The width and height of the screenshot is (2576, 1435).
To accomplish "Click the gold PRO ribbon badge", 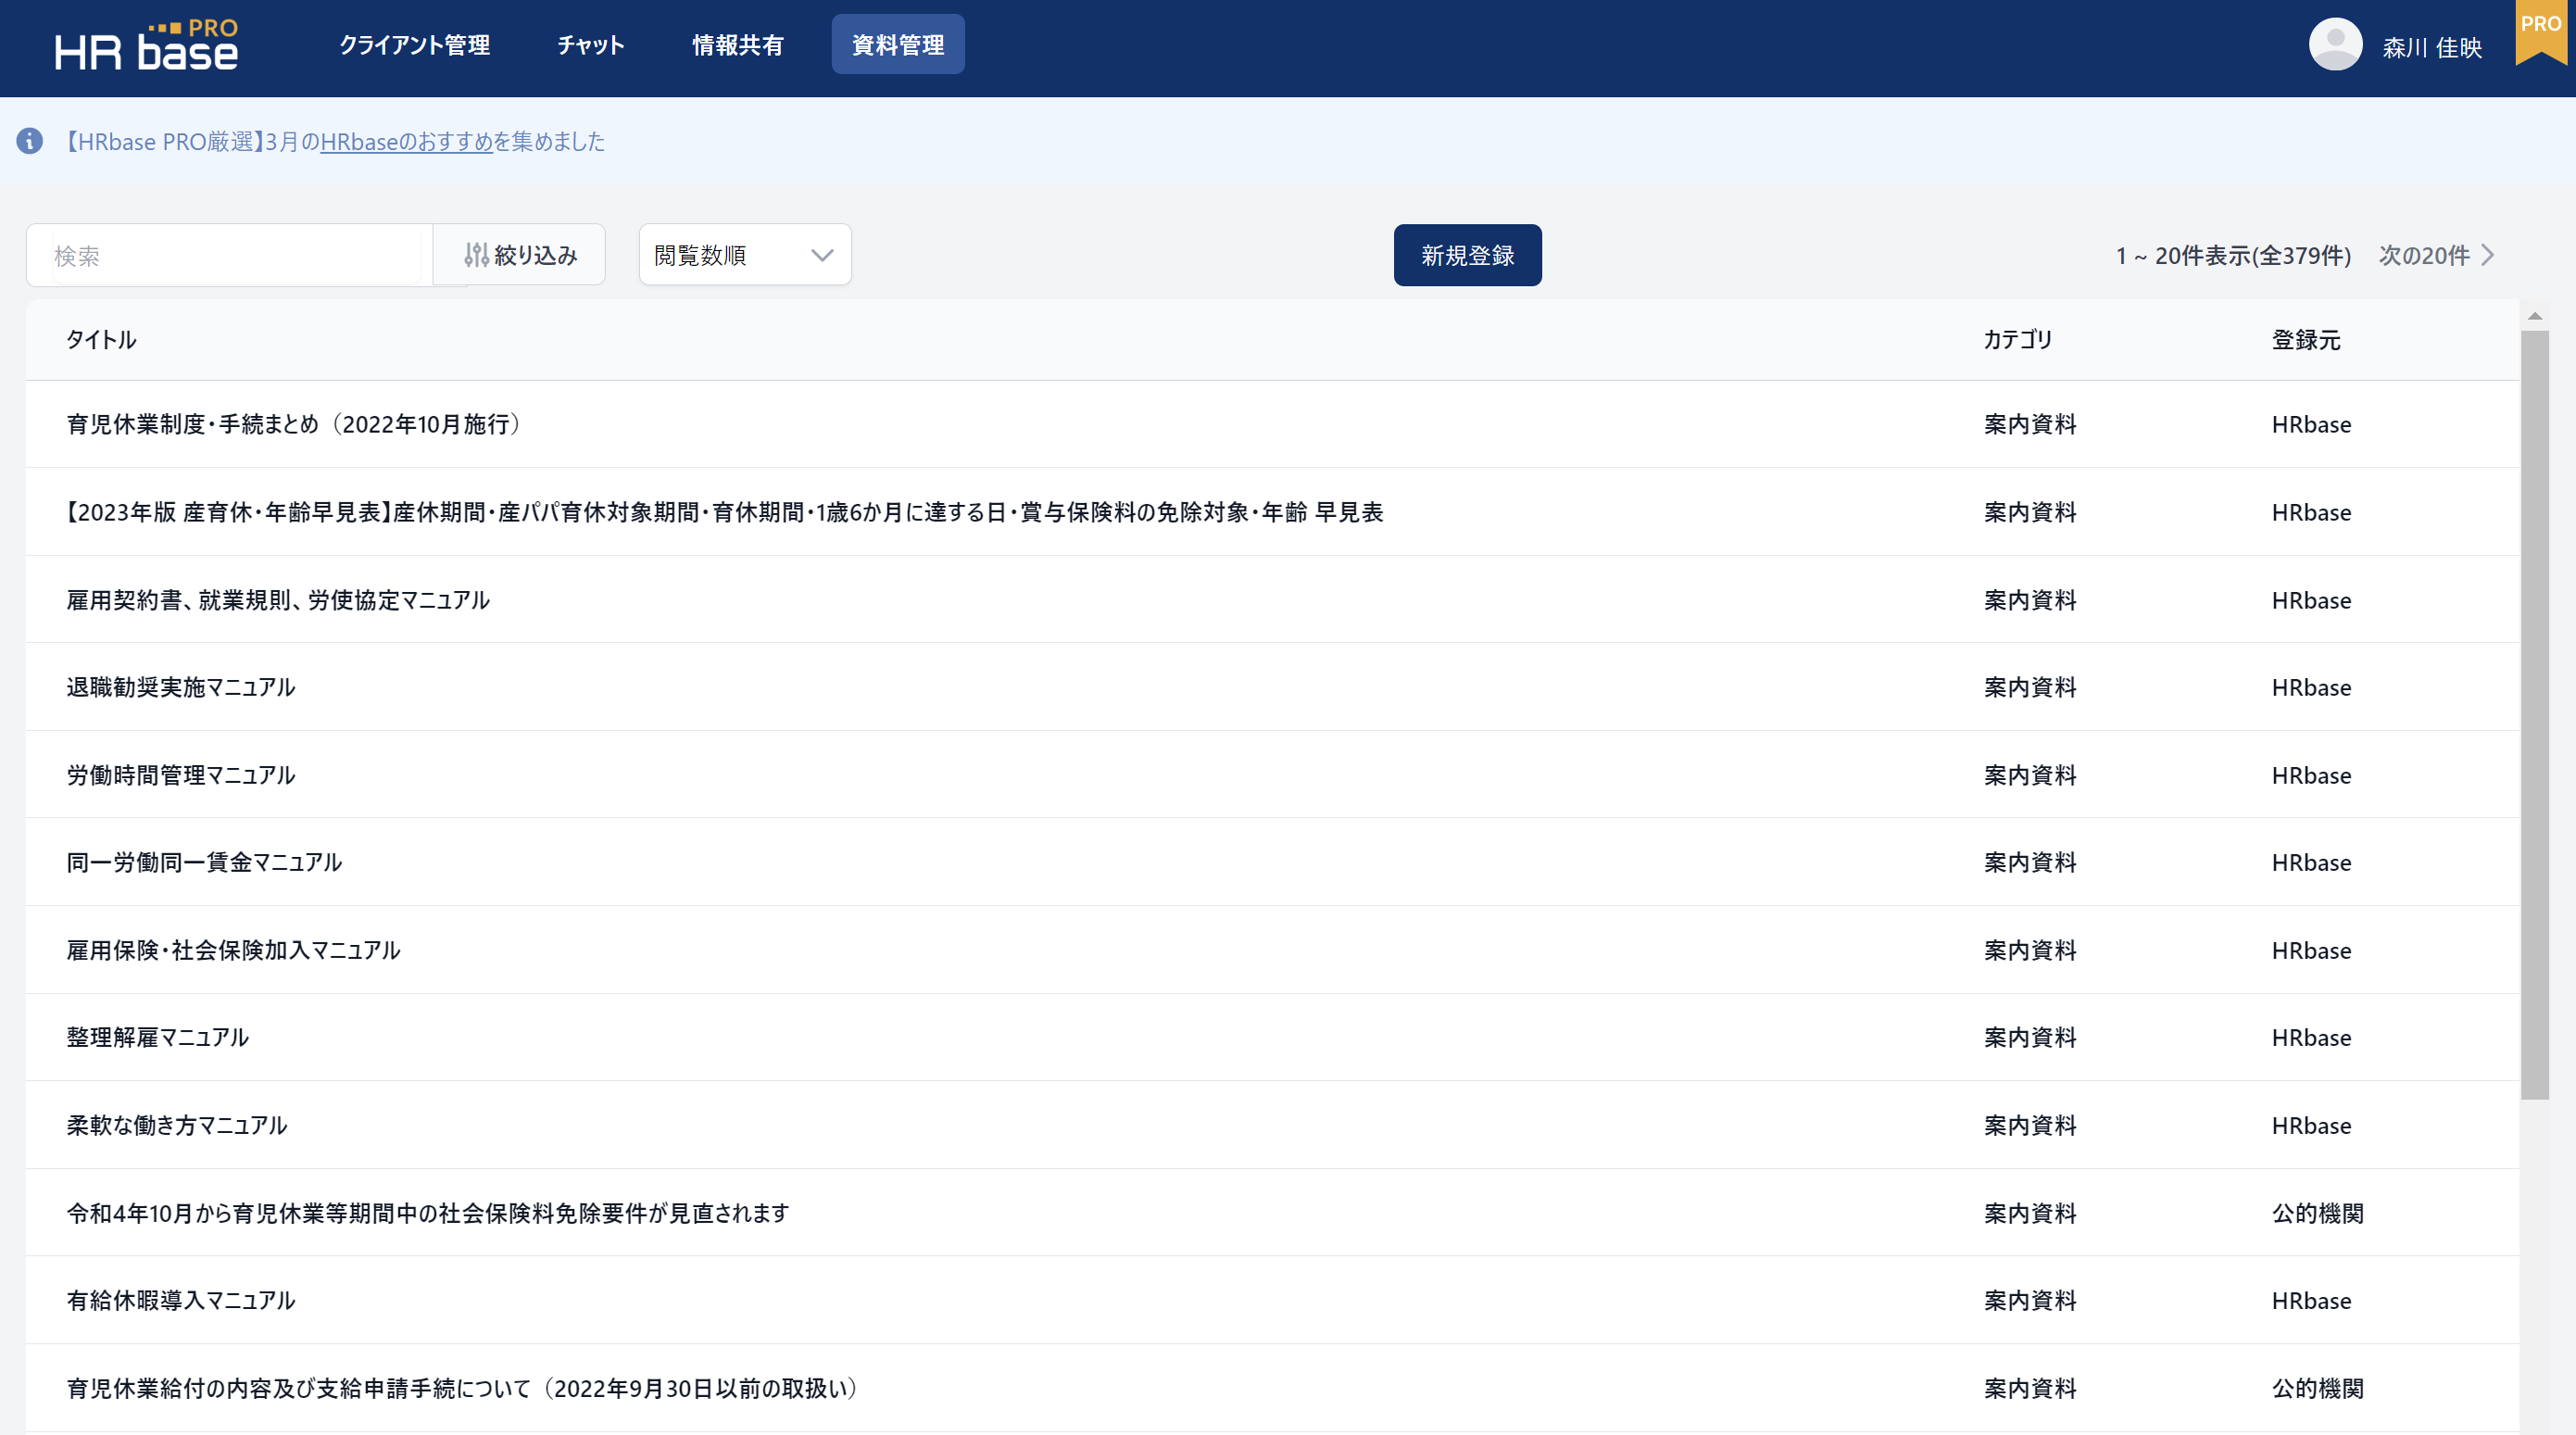I will click(x=2541, y=30).
